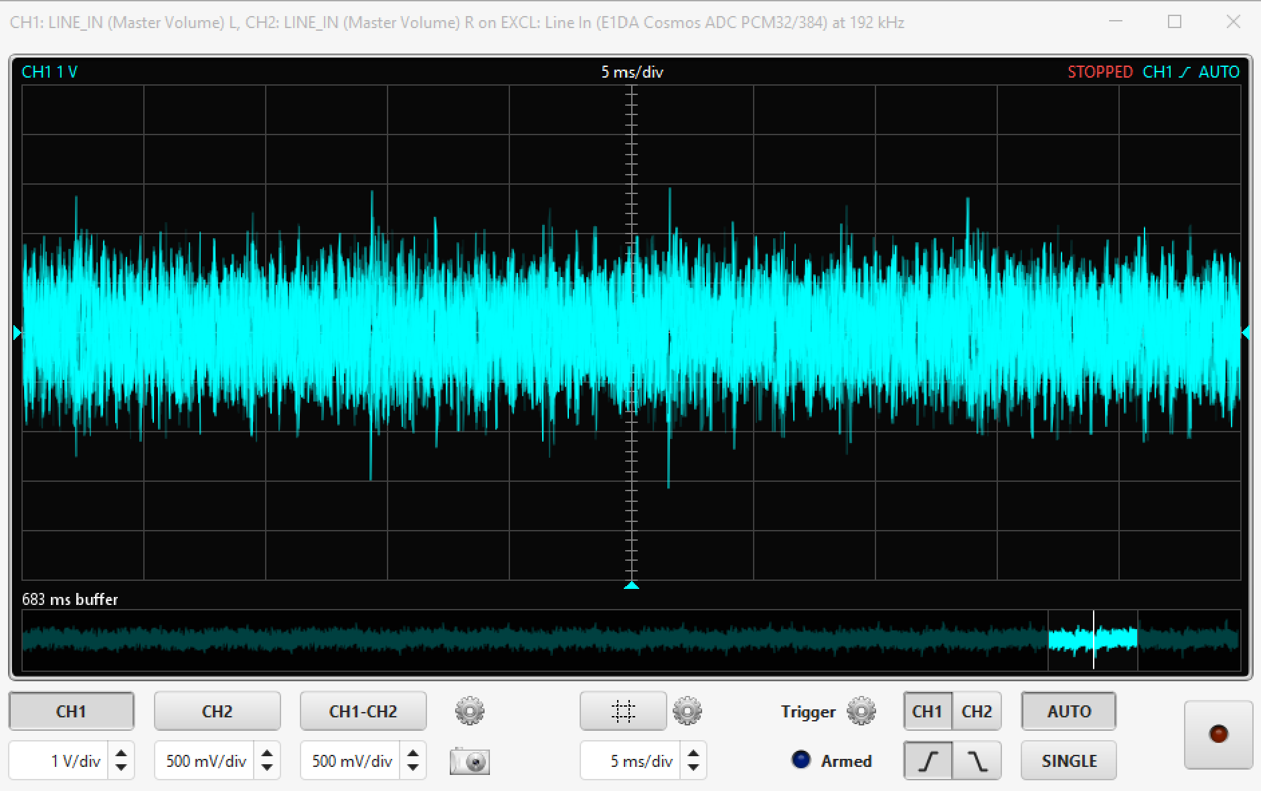Screen dimensions: 1261x791
Task: Close the oscilloscope window
Action: point(1233,21)
